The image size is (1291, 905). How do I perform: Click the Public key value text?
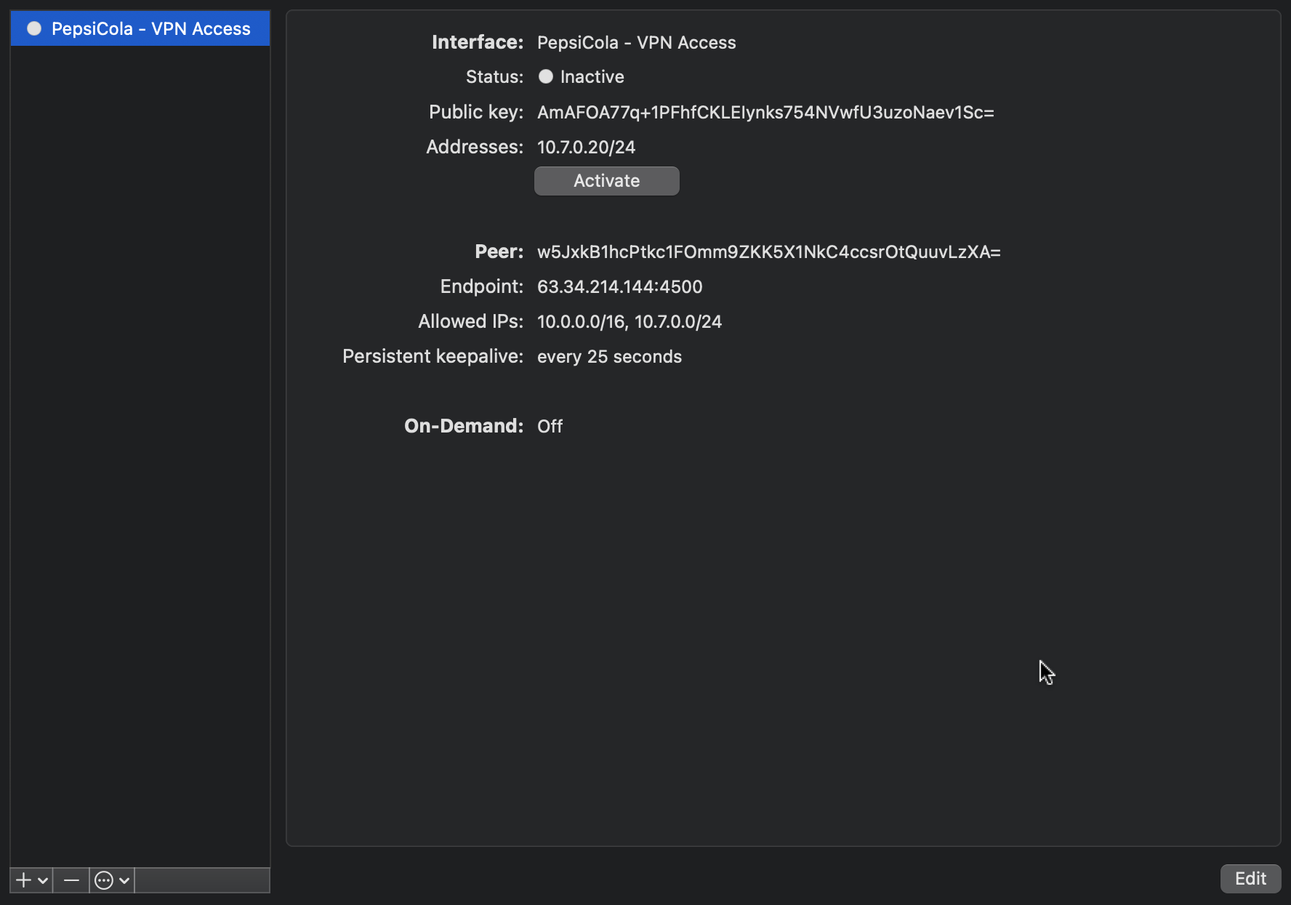pos(765,113)
